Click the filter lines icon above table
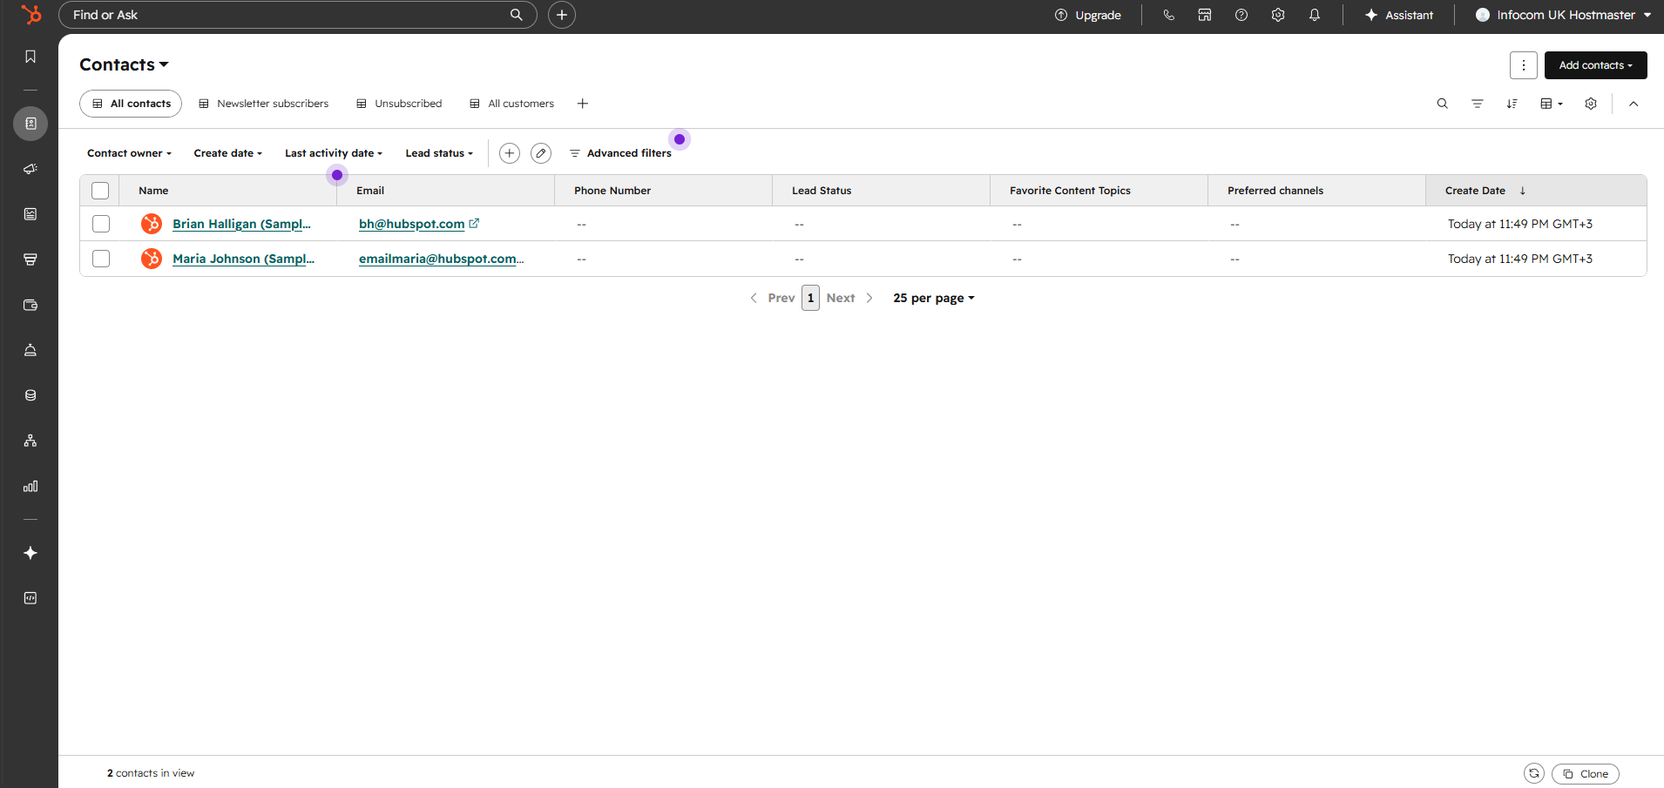 click(1478, 104)
